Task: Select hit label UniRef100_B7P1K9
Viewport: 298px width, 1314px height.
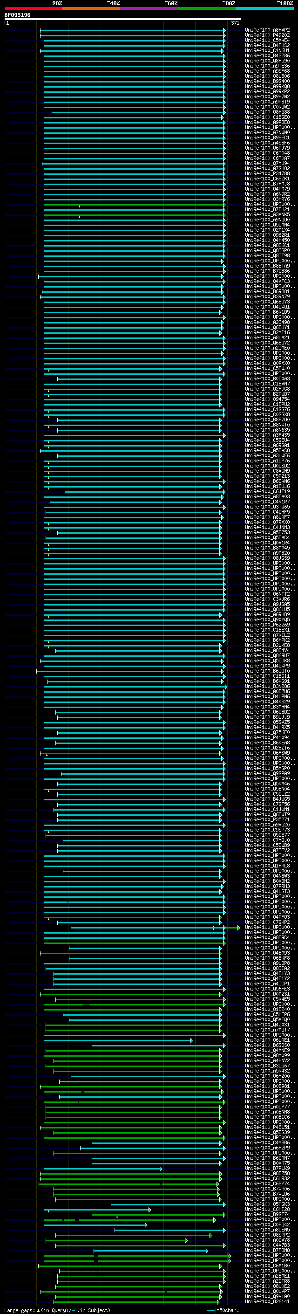Action: point(267,1168)
